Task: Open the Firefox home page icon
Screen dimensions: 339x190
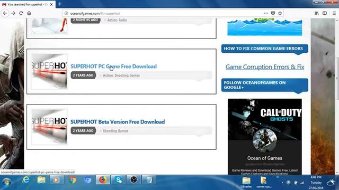Action: click(29, 13)
